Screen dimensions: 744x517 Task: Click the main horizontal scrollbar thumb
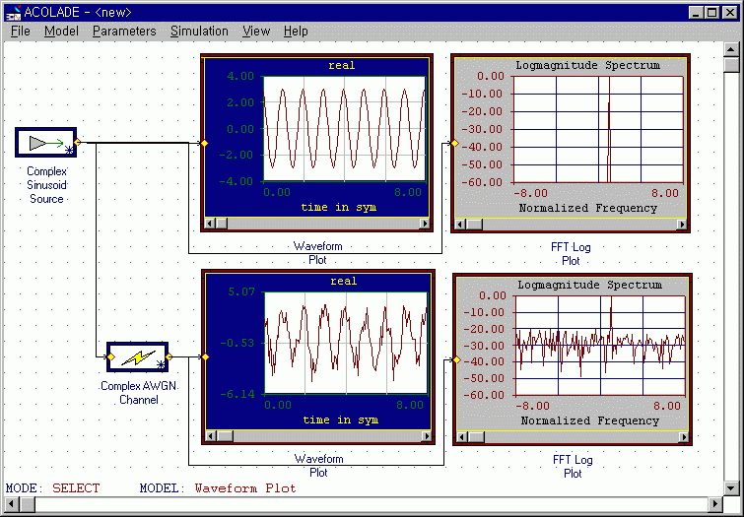click(27, 504)
